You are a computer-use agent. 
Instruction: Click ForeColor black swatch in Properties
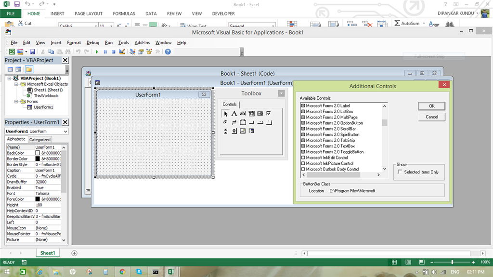click(38, 199)
